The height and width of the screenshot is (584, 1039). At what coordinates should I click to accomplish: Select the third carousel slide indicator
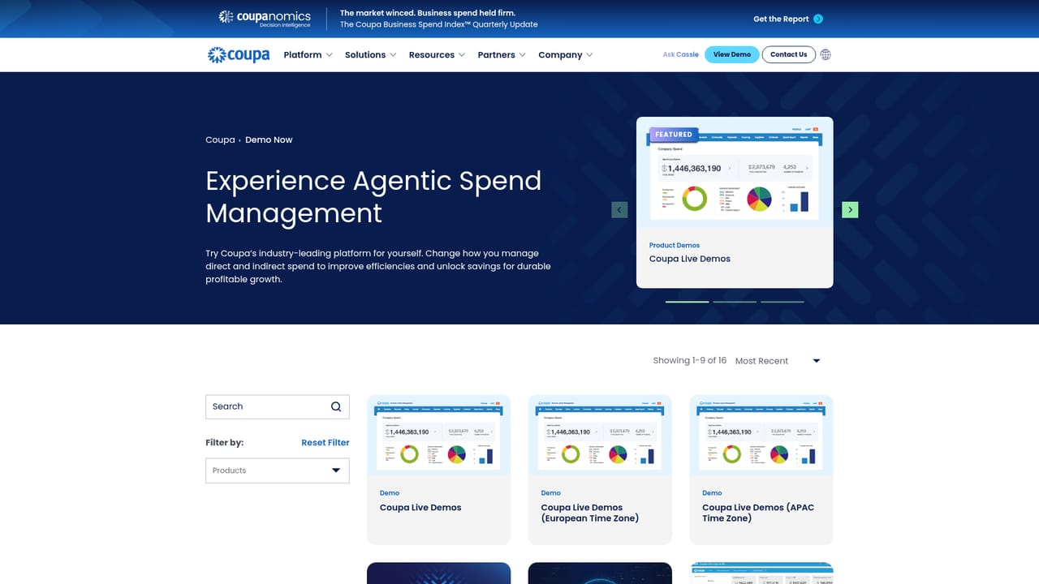pos(782,302)
